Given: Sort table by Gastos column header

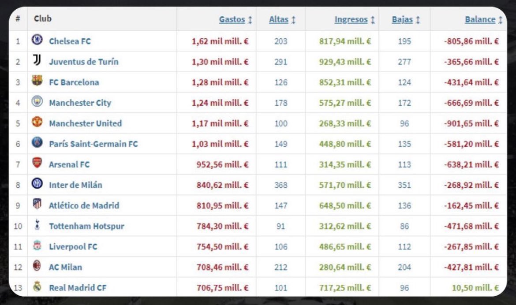Looking at the screenshot, I should (x=232, y=19).
